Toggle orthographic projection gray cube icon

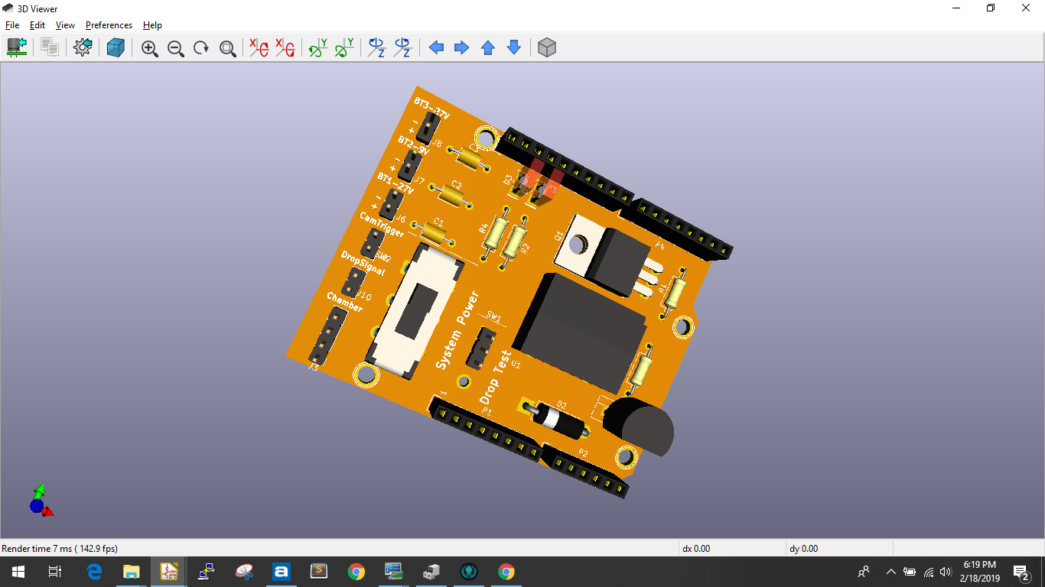pos(546,47)
